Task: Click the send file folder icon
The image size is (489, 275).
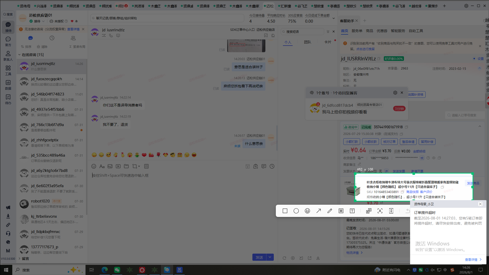Action: point(126,166)
